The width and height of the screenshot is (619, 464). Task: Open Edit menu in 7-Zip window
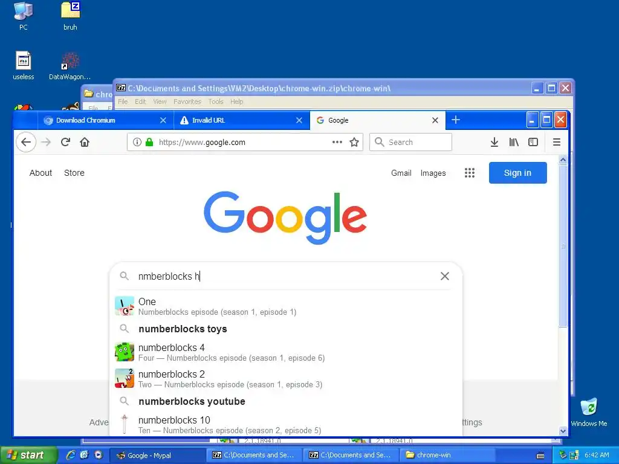(140, 101)
